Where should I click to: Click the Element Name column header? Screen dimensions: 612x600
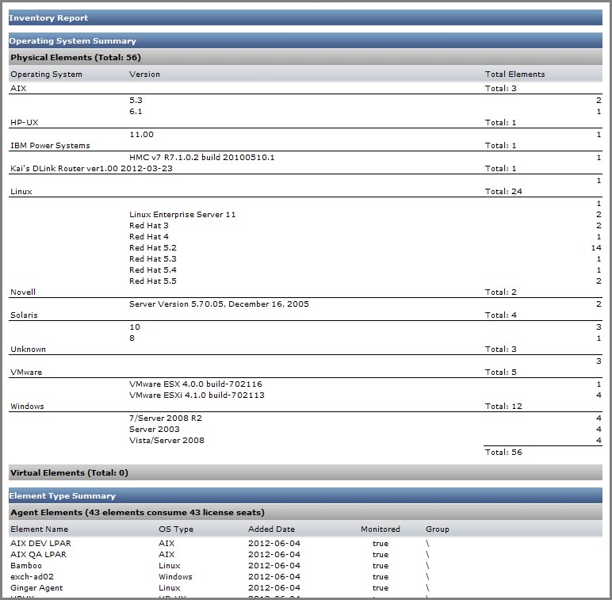click(40, 529)
